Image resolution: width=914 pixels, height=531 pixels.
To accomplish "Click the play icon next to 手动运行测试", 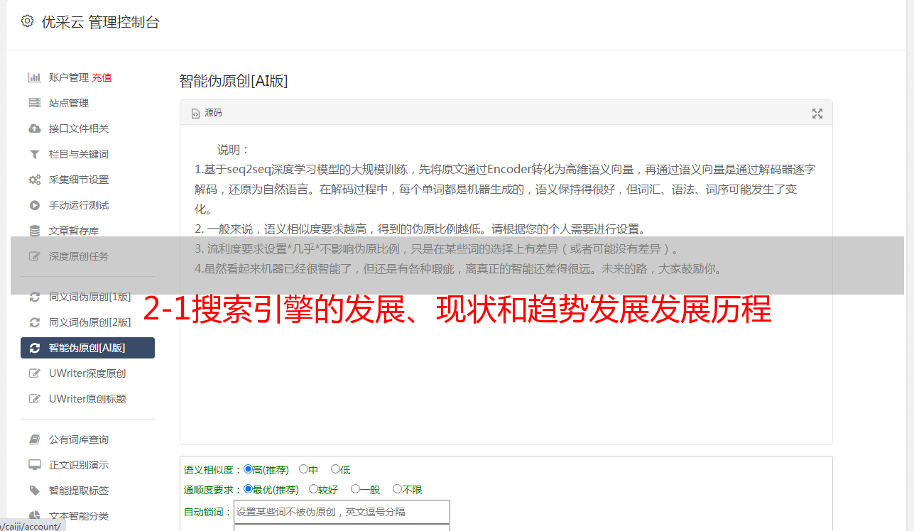I will [x=34, y=205].
